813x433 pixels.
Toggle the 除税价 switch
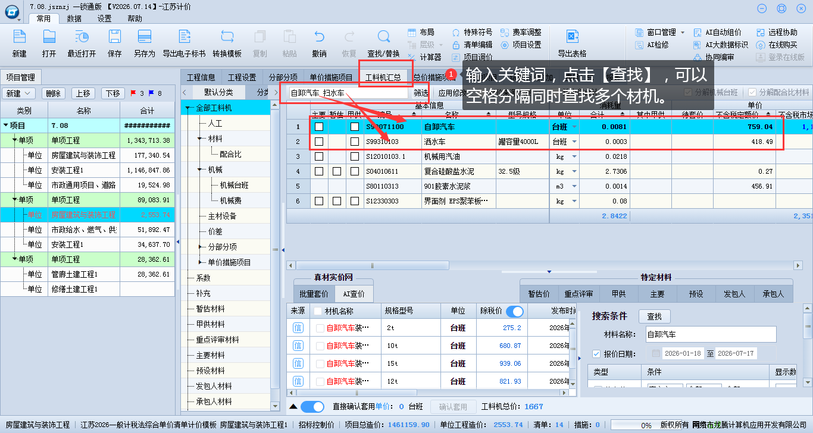click(x=515, y=311)
